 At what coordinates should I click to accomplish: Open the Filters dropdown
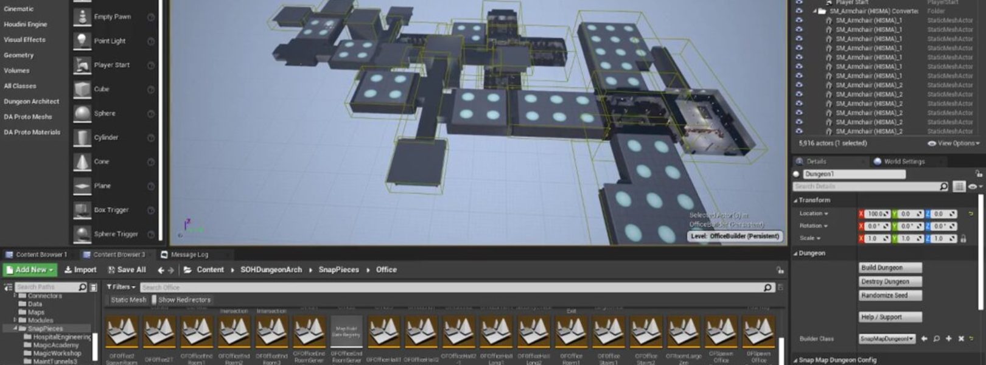(x=121, y=287)
